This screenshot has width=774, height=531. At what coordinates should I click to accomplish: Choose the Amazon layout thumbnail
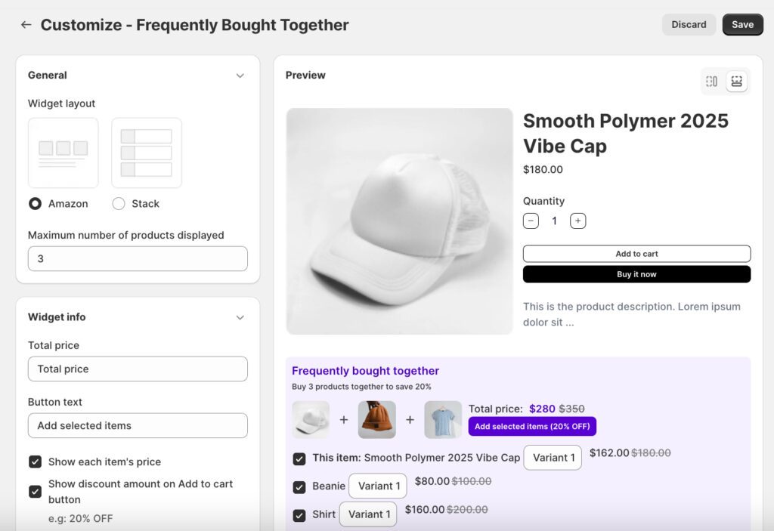click(x=63, y=153)
